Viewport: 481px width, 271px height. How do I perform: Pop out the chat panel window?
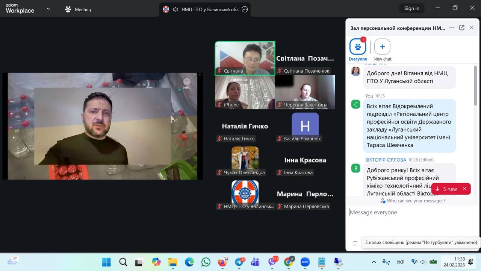click(x=462, y=28)
